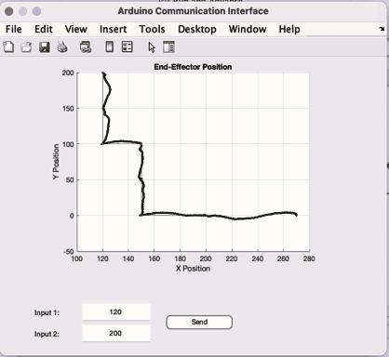Click the window title Arduino Communication Interface

pyautogui.click(x=193, y=11)
